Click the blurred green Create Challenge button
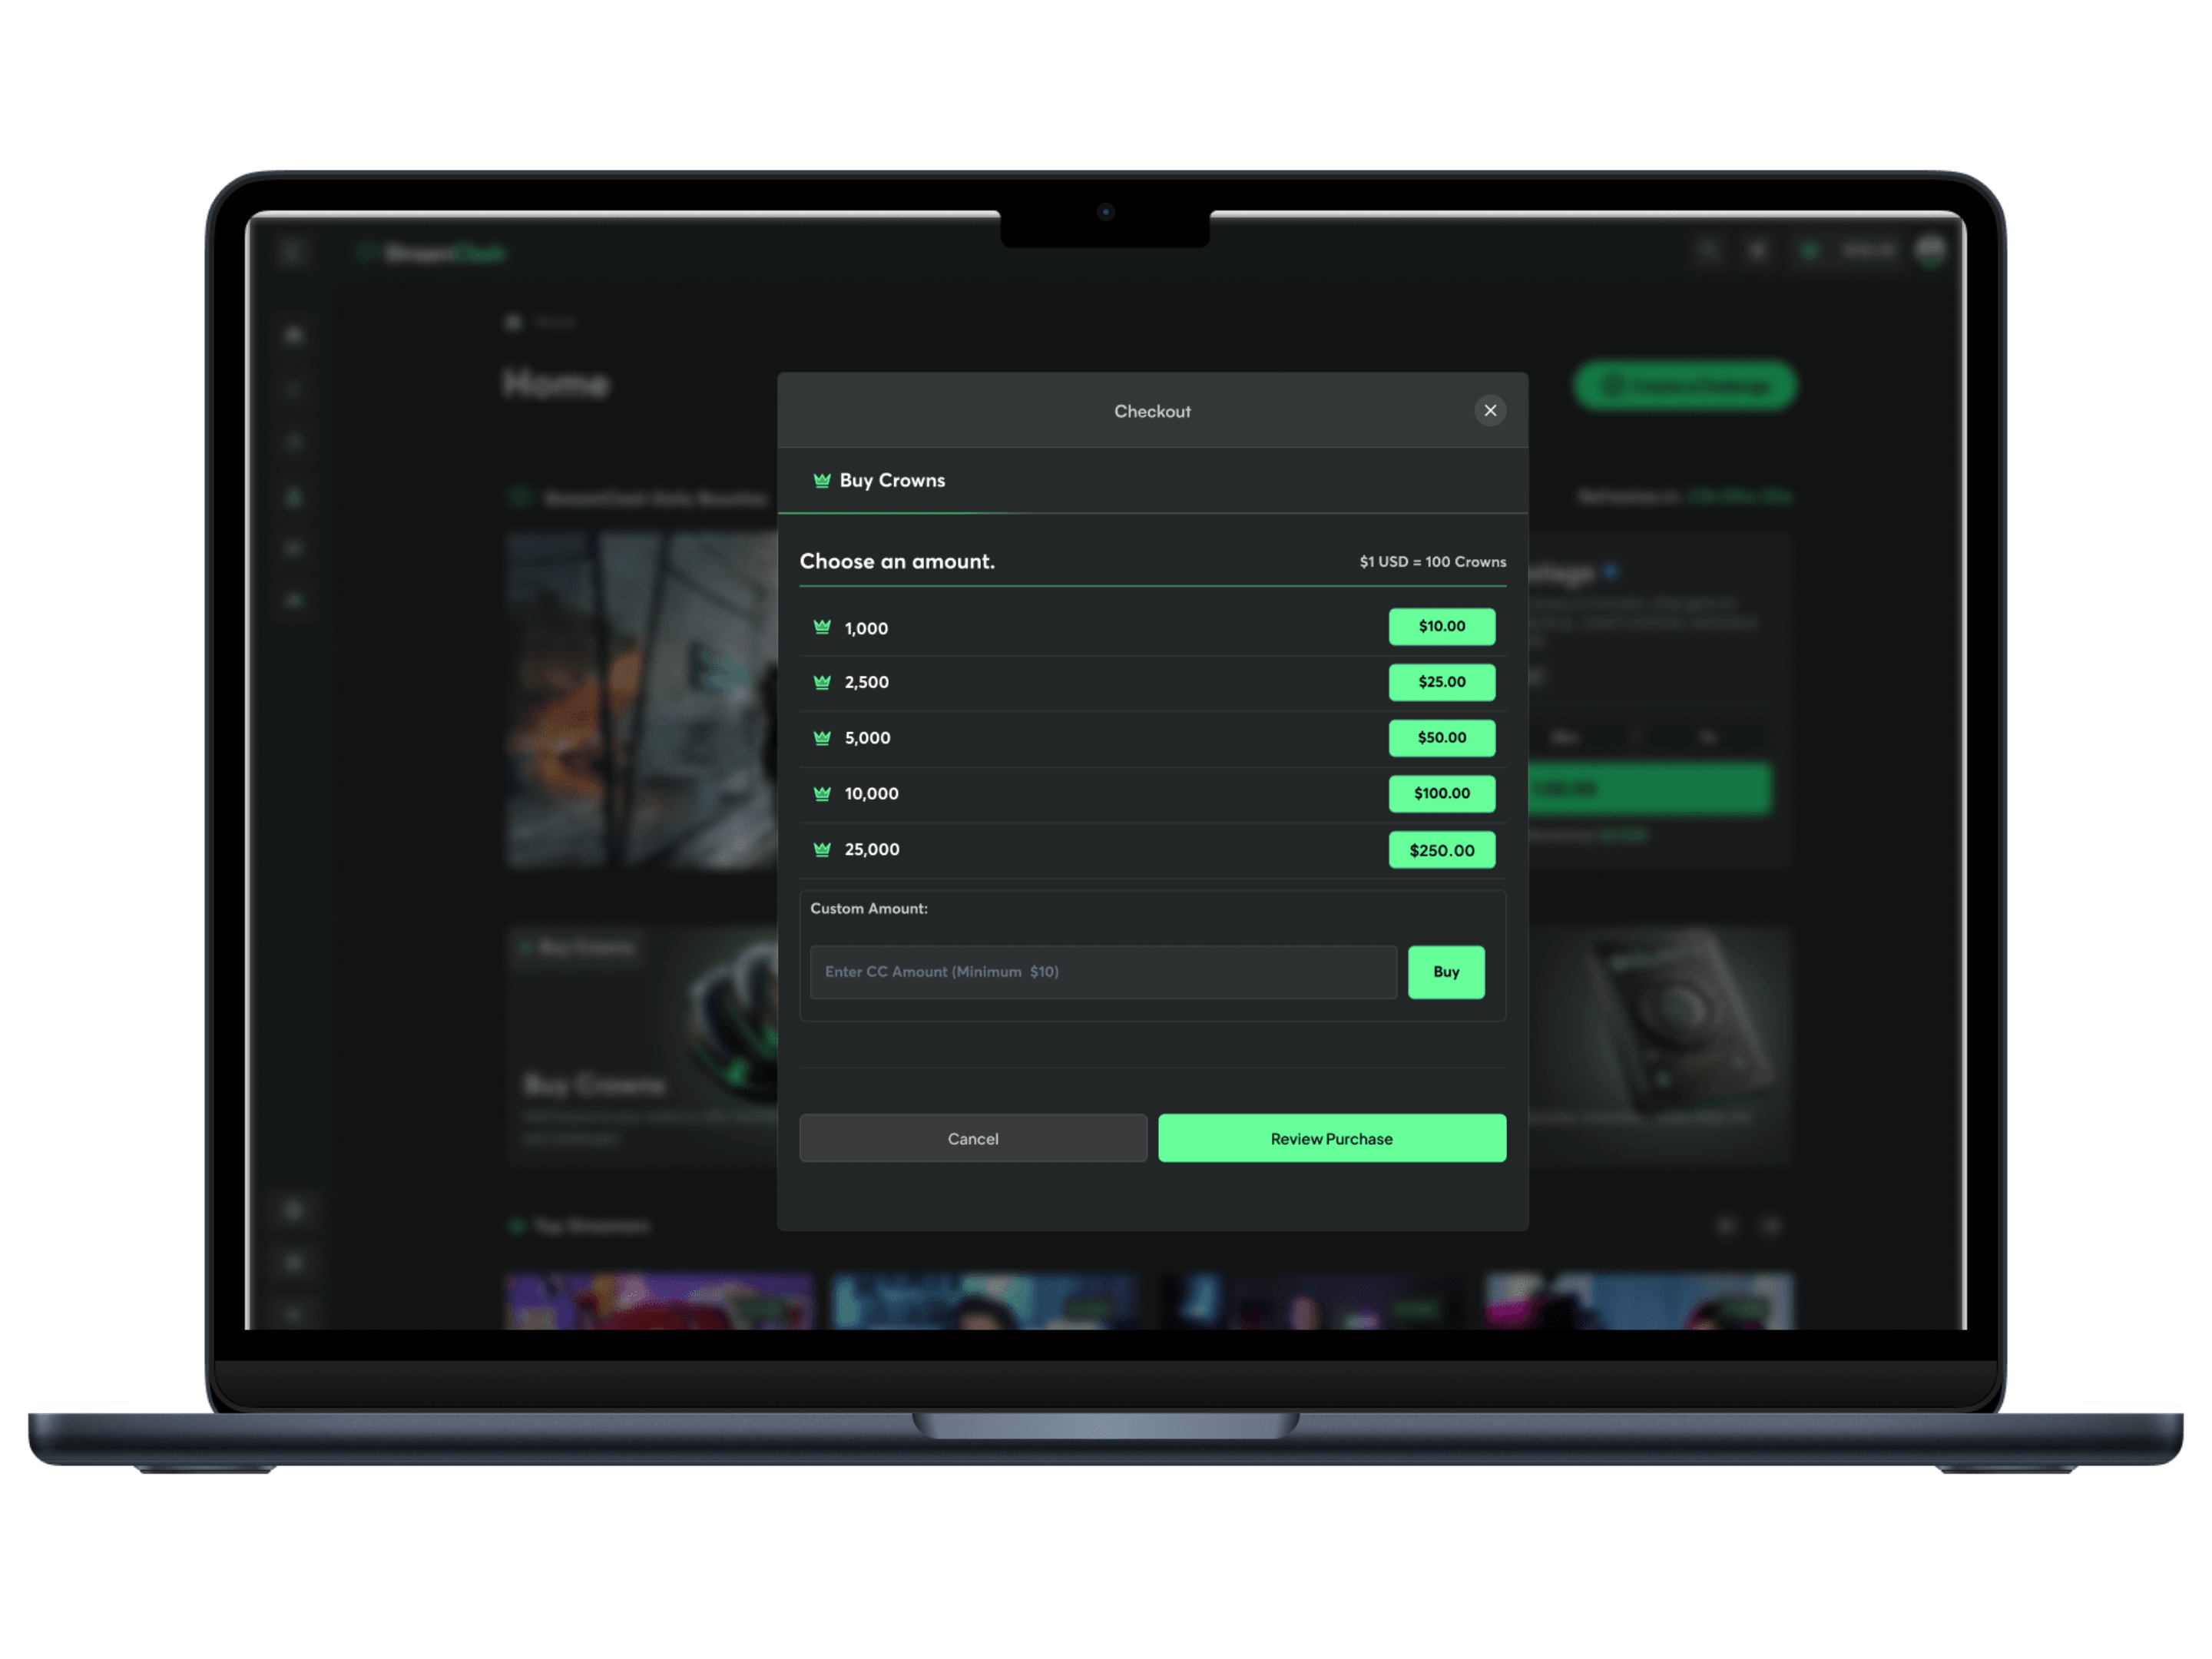 1685,386
